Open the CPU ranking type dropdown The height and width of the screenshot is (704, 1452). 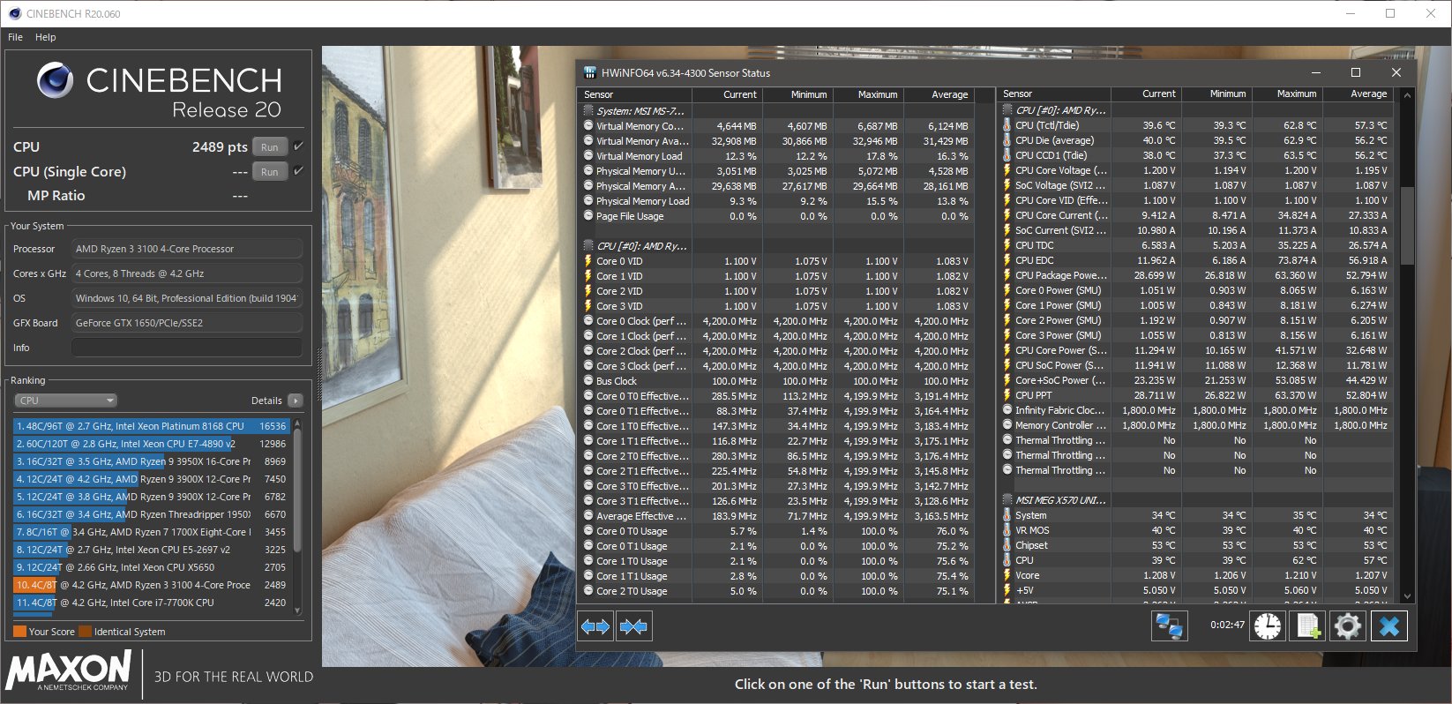click(x=66, y=401)
